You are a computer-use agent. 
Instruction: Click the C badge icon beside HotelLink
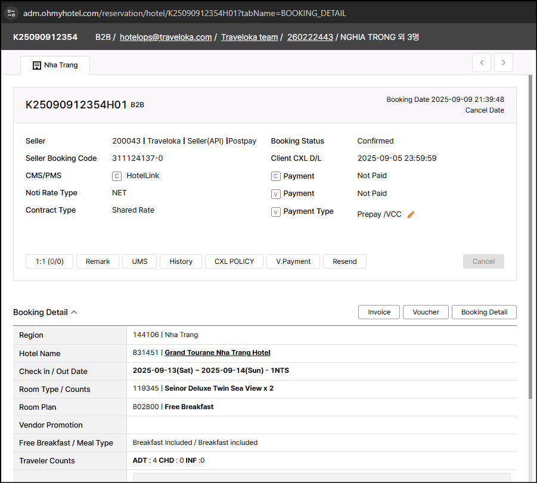117,176
